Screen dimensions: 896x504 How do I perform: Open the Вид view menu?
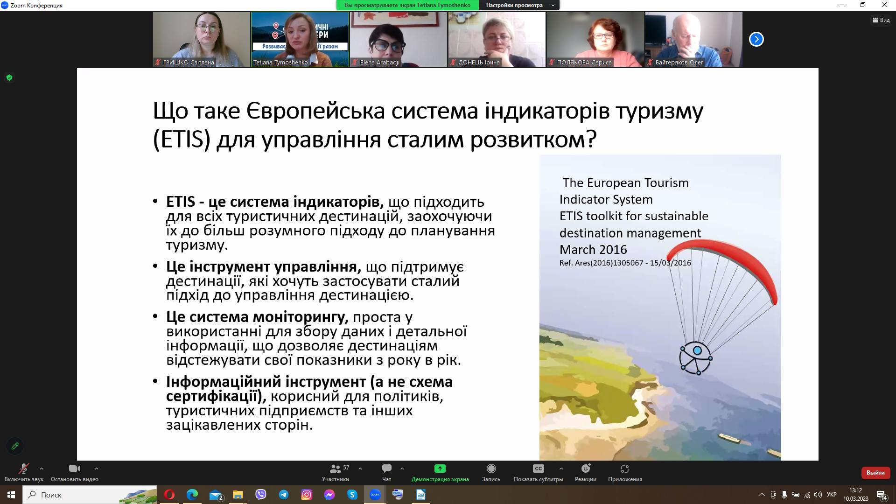(x=881, y=20)
